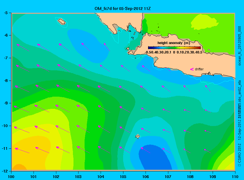Click the "-7" latitude axis label
The width and height of the screenshot is (244, 180).
[x=6, y=58]
